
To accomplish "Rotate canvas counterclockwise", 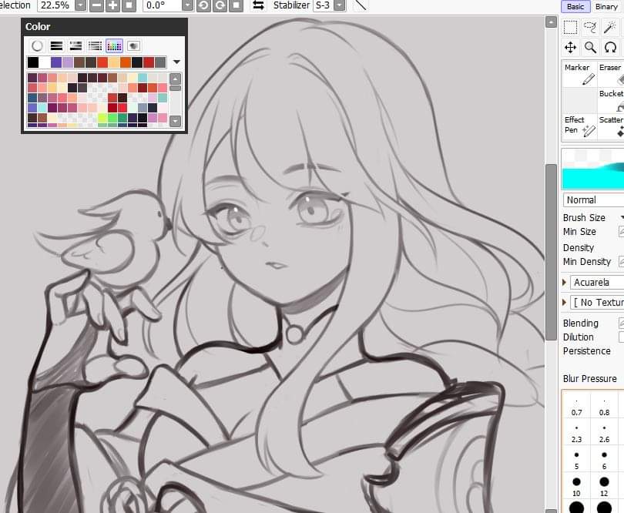I will [203, 5].
